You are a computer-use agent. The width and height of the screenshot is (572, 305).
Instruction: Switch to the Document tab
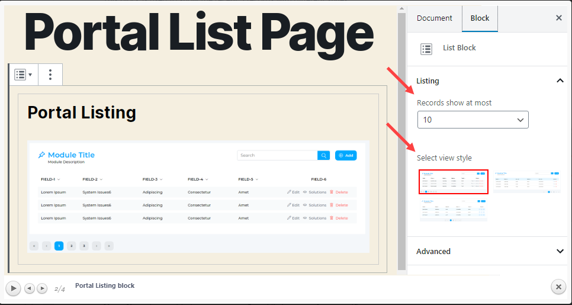(434, 18)
